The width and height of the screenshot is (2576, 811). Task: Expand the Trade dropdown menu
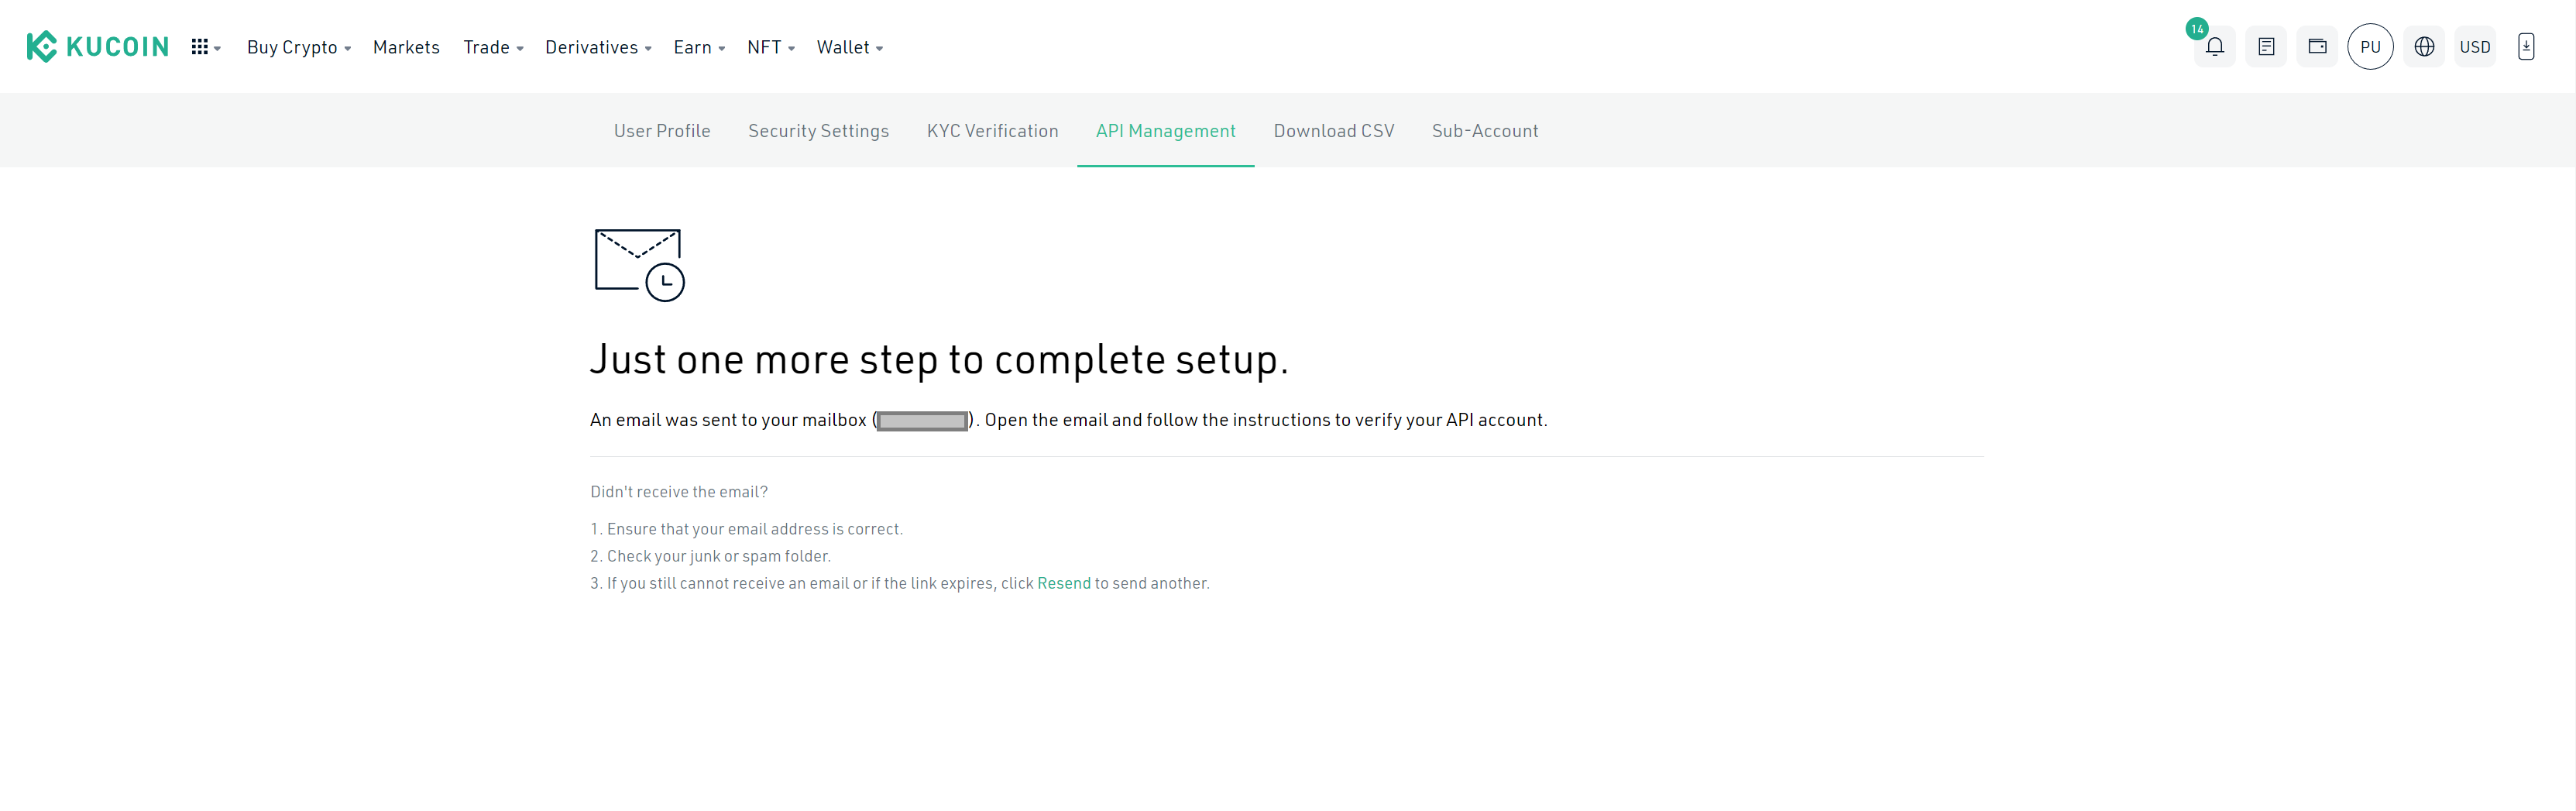pos(493,47)
